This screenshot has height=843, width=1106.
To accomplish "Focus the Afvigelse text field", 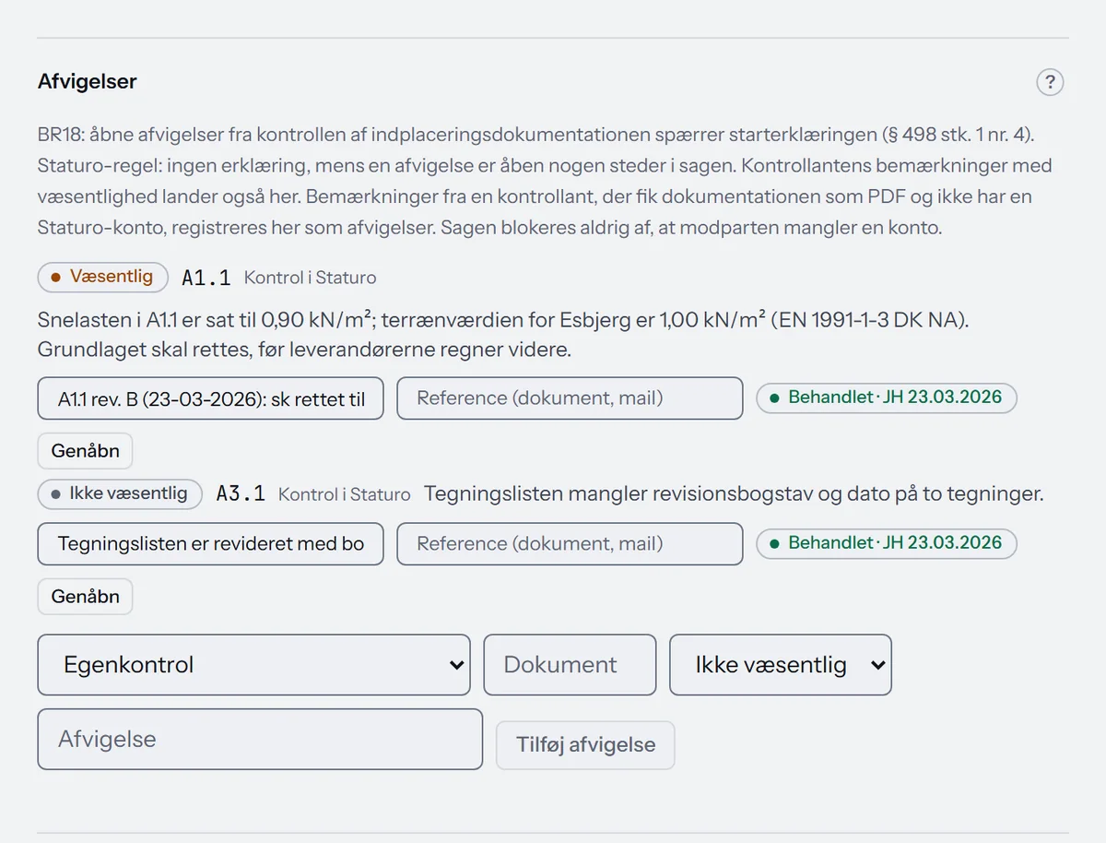I will pyautogui.click(x=260, y=739).
